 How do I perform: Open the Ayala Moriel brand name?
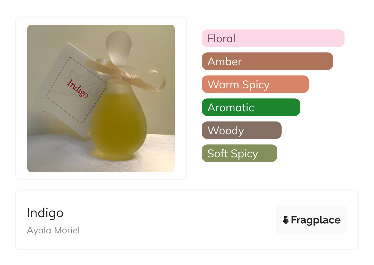(53, 230)
